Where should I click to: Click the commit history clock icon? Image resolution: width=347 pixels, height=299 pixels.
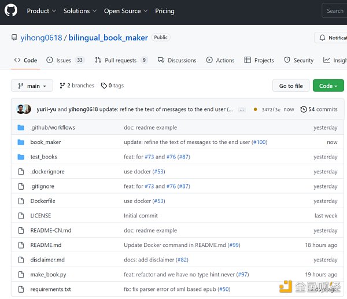(x=304, y=109)
